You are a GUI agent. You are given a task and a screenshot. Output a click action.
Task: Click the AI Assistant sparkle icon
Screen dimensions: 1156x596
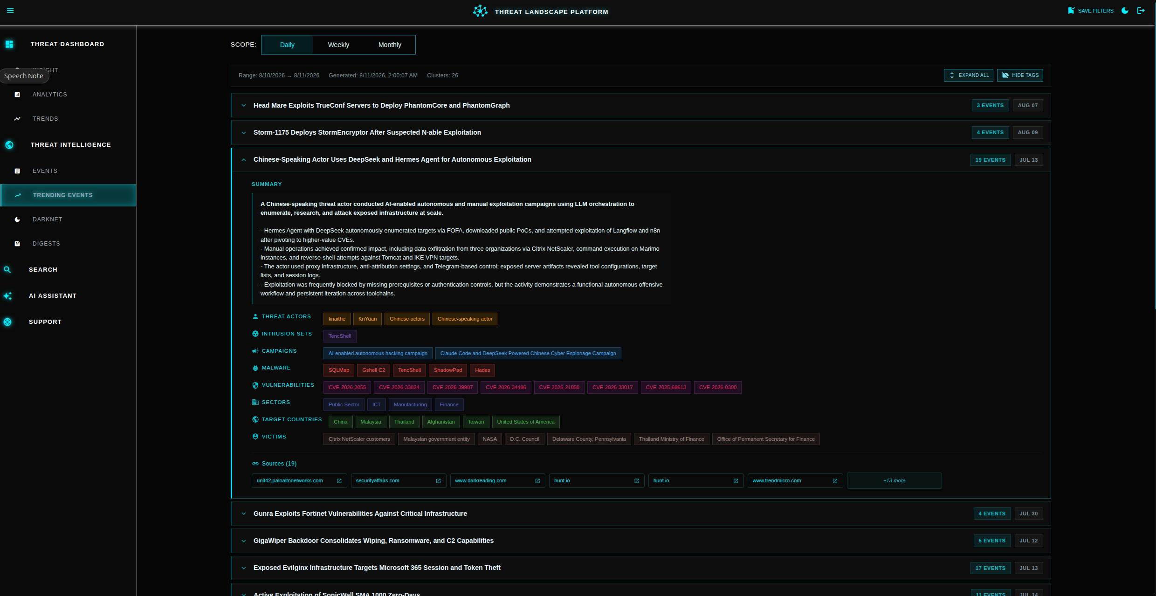pyautogui.click(x=7, y=296)
